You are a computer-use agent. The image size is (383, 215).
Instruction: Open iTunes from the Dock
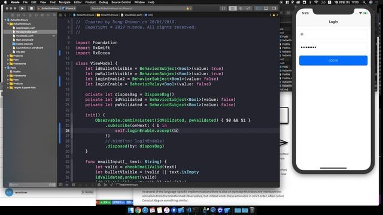click(166, 210)
